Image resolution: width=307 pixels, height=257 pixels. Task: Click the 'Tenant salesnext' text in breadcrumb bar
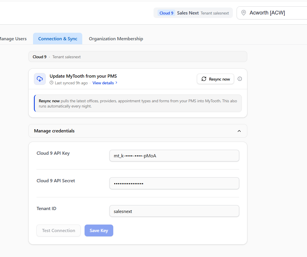point(66,57)
